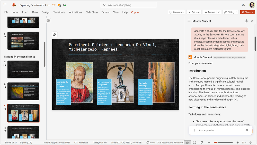Click Raphael's Paintings text box
Viewport: 257px width, 145px height.
145,92
